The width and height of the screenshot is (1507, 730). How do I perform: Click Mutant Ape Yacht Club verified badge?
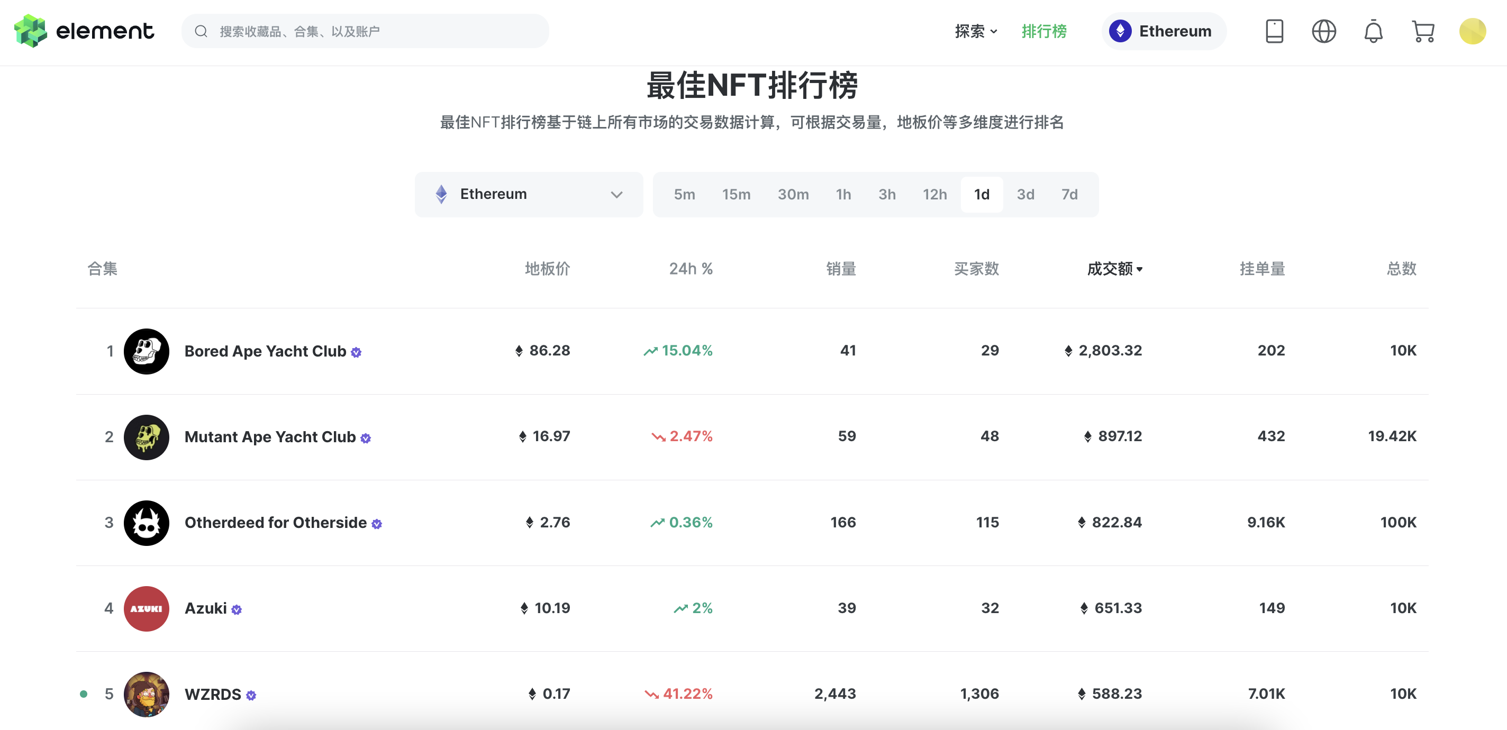pos(366,438)
